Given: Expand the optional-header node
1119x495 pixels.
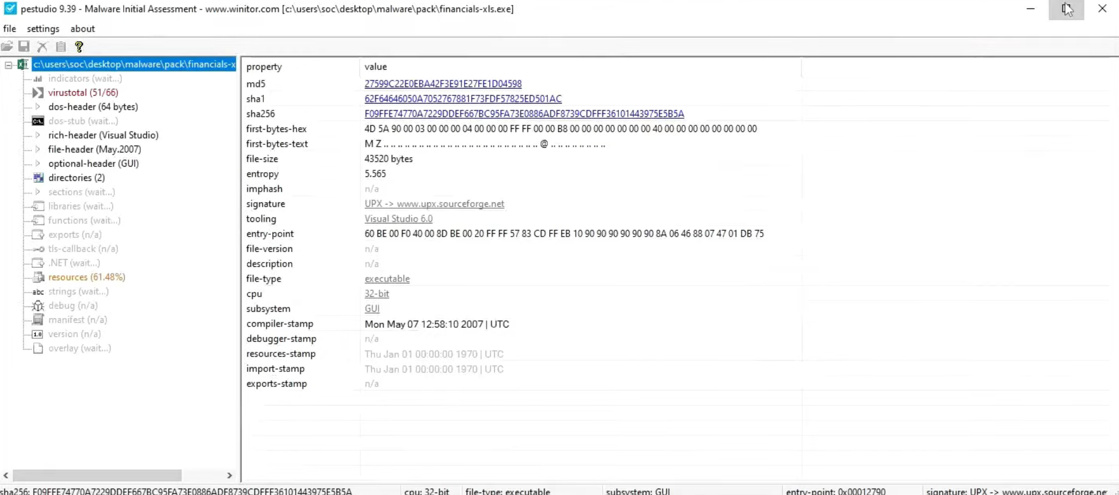Looking at the screenshot, I should click(38, 163).
